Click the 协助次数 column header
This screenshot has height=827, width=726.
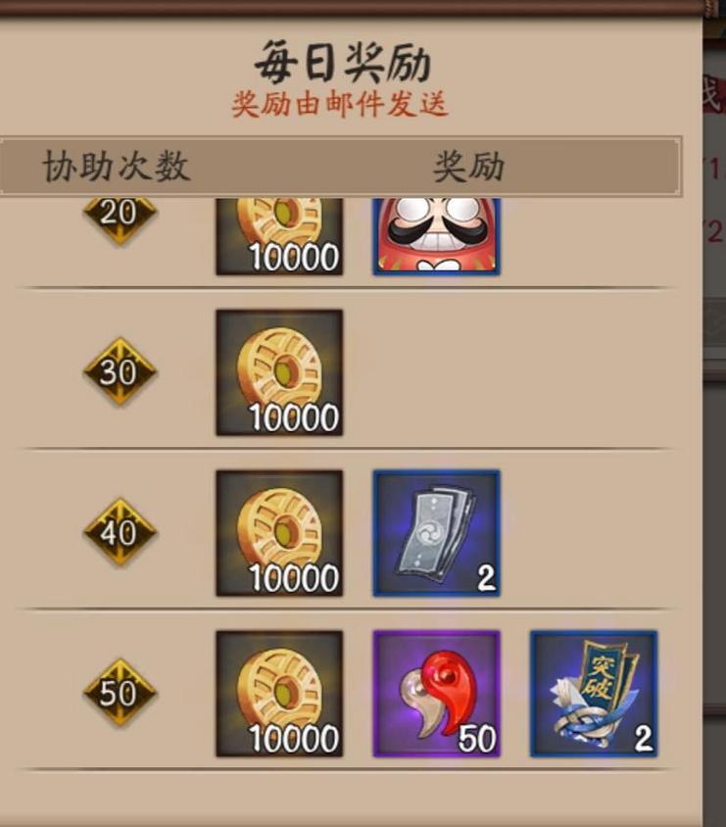point(116,167)
